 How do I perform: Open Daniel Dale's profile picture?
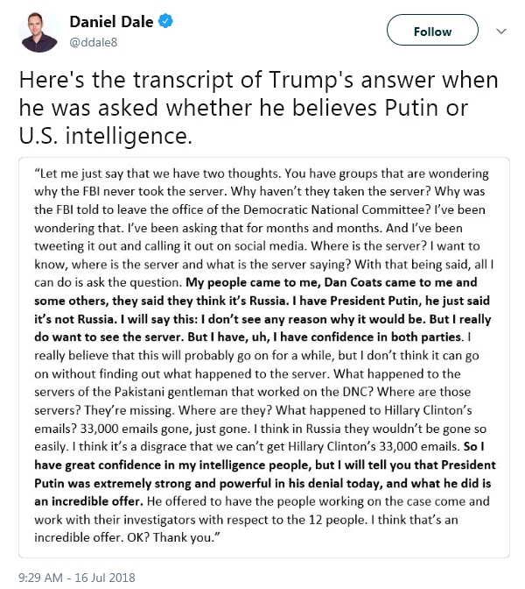click(x=39, y=32)
